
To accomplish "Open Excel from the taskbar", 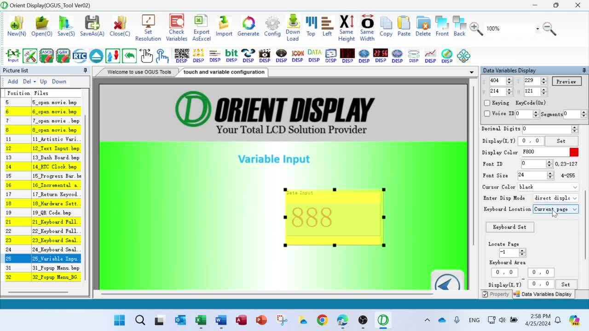I will coord(201,320).
